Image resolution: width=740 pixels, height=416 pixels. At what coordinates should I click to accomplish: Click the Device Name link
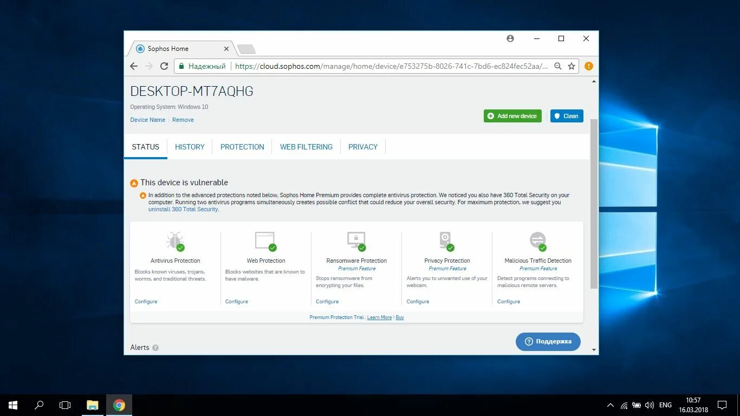(x=147, y=120)
